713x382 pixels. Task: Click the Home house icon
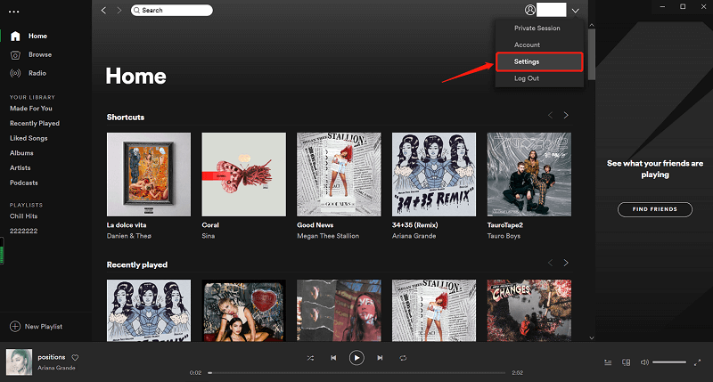point(15,37)
